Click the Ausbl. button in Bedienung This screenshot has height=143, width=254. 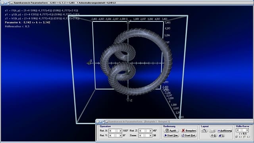pos(171,131)
